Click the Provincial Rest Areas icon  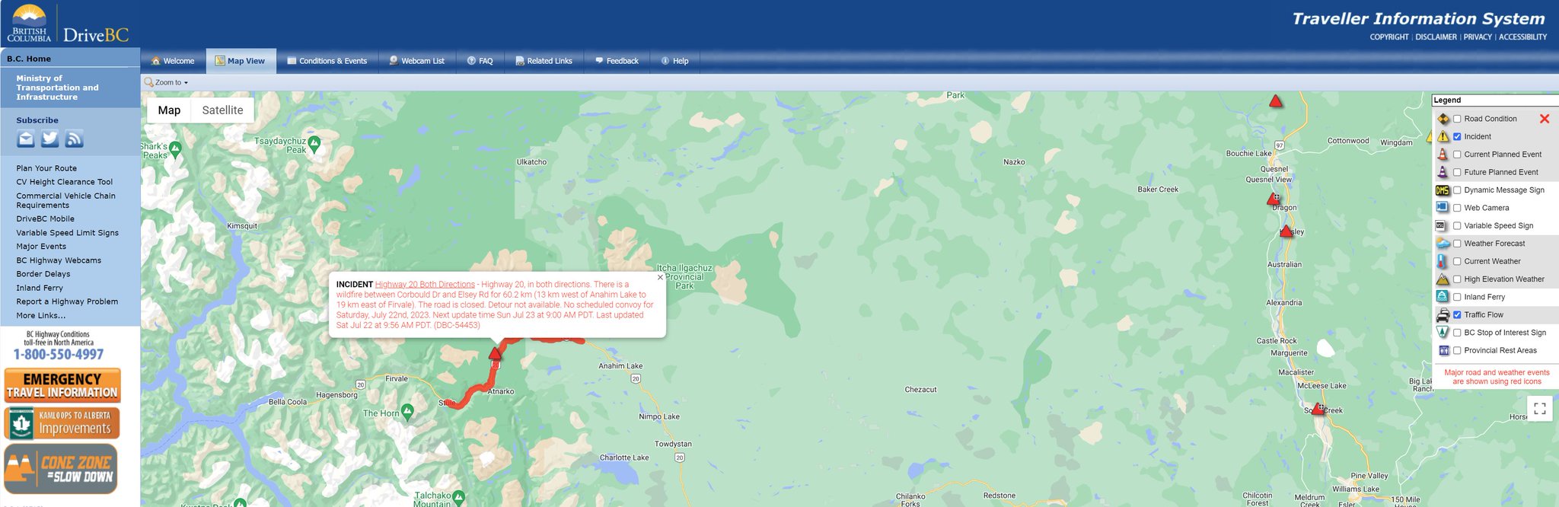point(1443,350)
